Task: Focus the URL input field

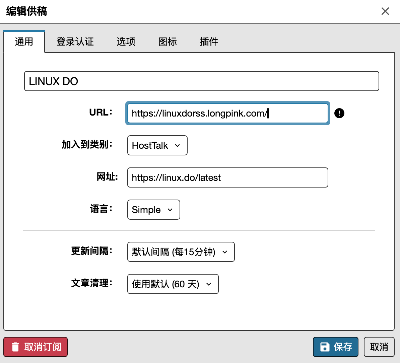Action: tap(227, 113)
